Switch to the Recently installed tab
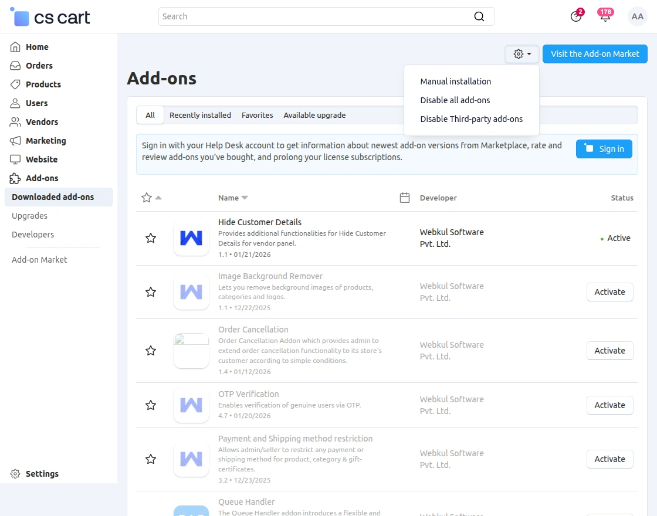This screenshot has width=657, height=516. point(200,115)
